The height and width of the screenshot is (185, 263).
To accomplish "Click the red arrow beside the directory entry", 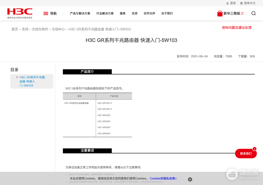I will [x=17, y=77].
